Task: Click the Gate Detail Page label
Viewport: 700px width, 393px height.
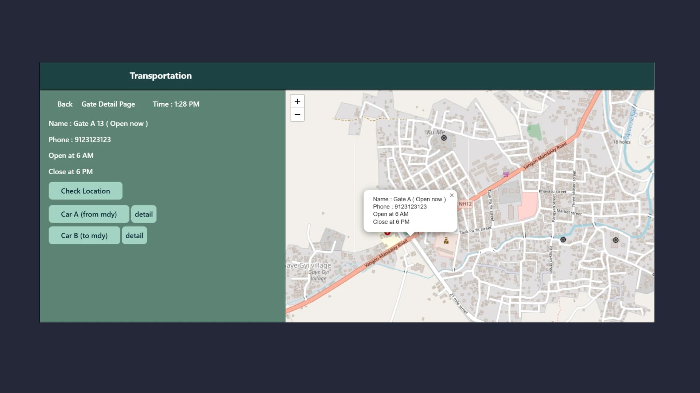Action: (x=108, y=104)
